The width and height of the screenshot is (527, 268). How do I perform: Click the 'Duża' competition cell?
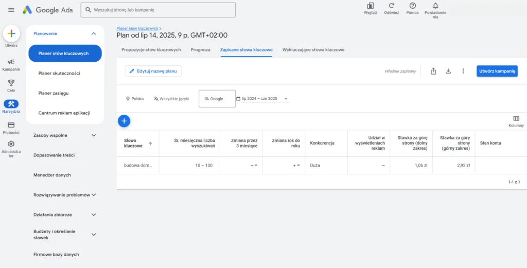tap(315, 165)
